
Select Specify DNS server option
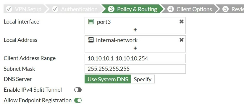(x=143, y=79)
